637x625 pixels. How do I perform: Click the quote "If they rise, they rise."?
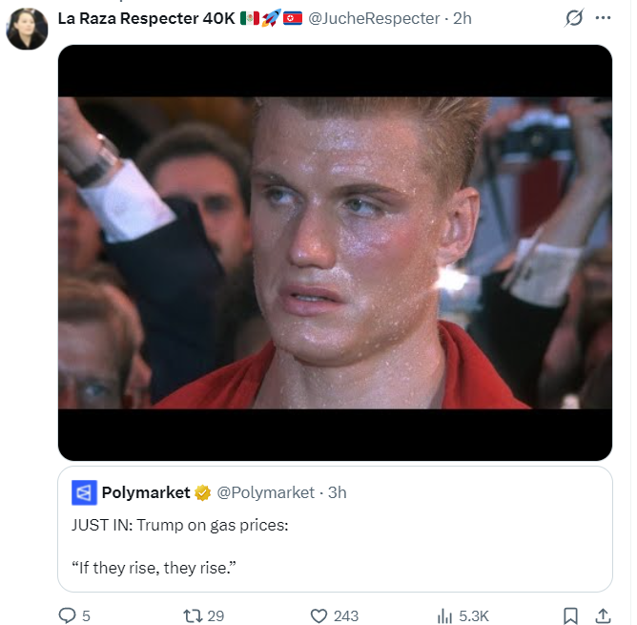click(x=154, y=568)
